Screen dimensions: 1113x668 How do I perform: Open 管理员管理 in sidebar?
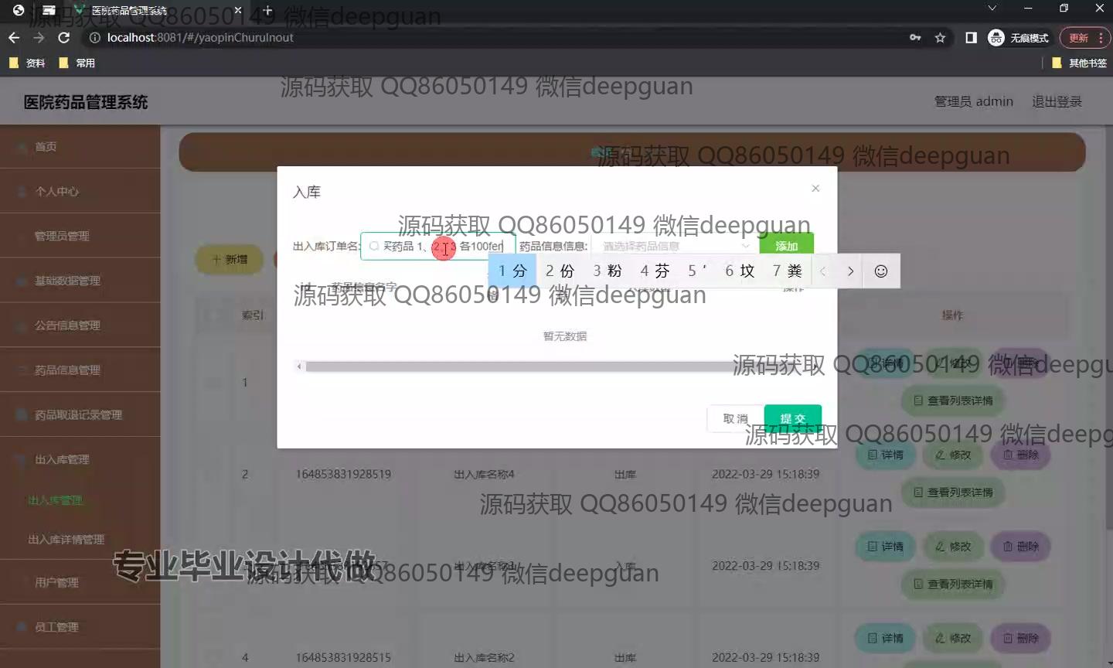point(80,237)
